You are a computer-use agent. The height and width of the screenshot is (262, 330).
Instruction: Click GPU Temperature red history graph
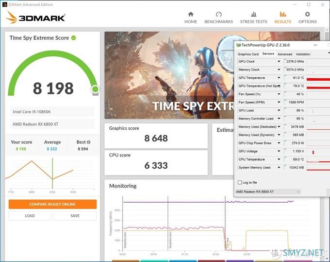pyautogui.click(x=318, y=78)
